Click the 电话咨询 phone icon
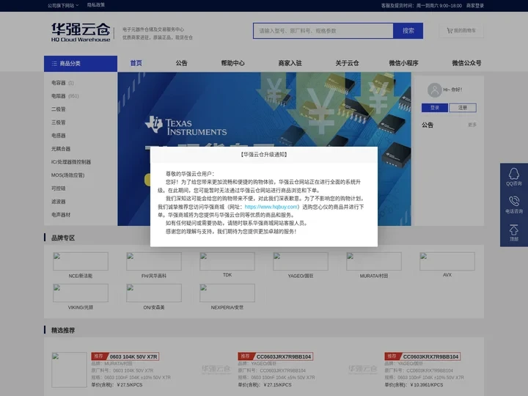The image size is (528, 396). pos(514,201)
